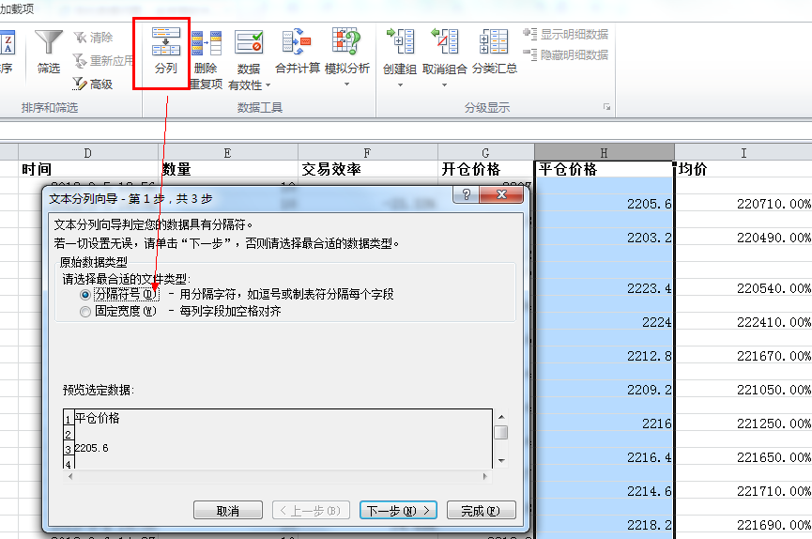The width and height of the screenshot is (812, 539).
Task: Click Data Validation (数据有效性) icon
Action: 249,42
